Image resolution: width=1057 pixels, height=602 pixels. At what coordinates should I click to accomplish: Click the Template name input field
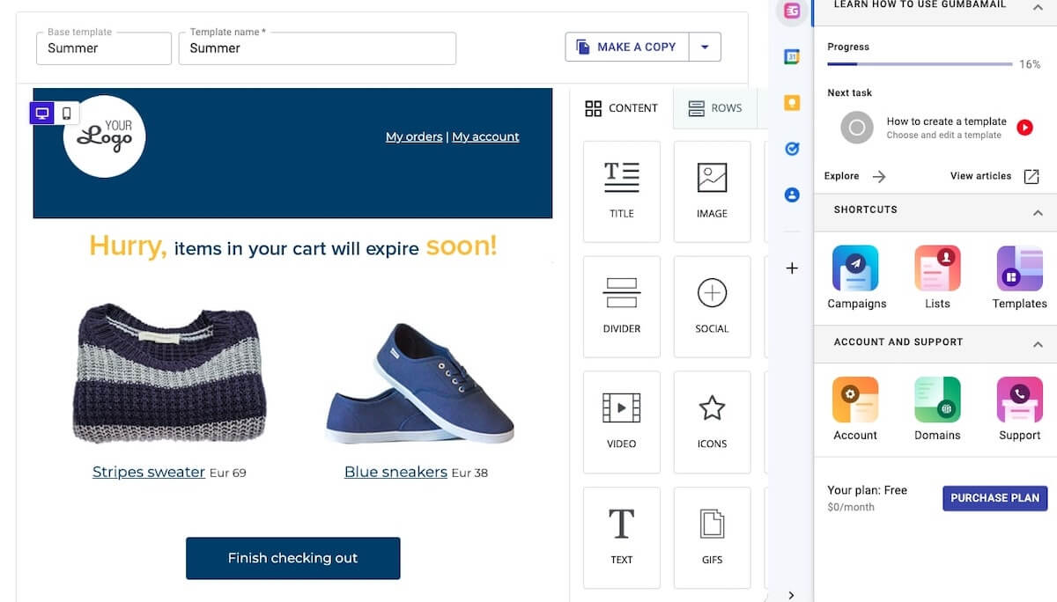click(x=317, y=48)
